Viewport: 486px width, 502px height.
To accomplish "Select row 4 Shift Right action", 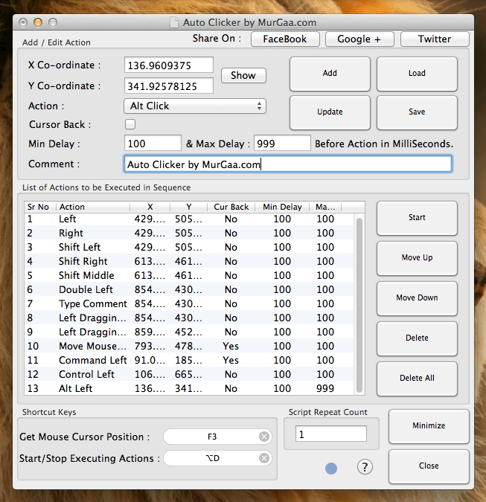I will click(189, 261).
